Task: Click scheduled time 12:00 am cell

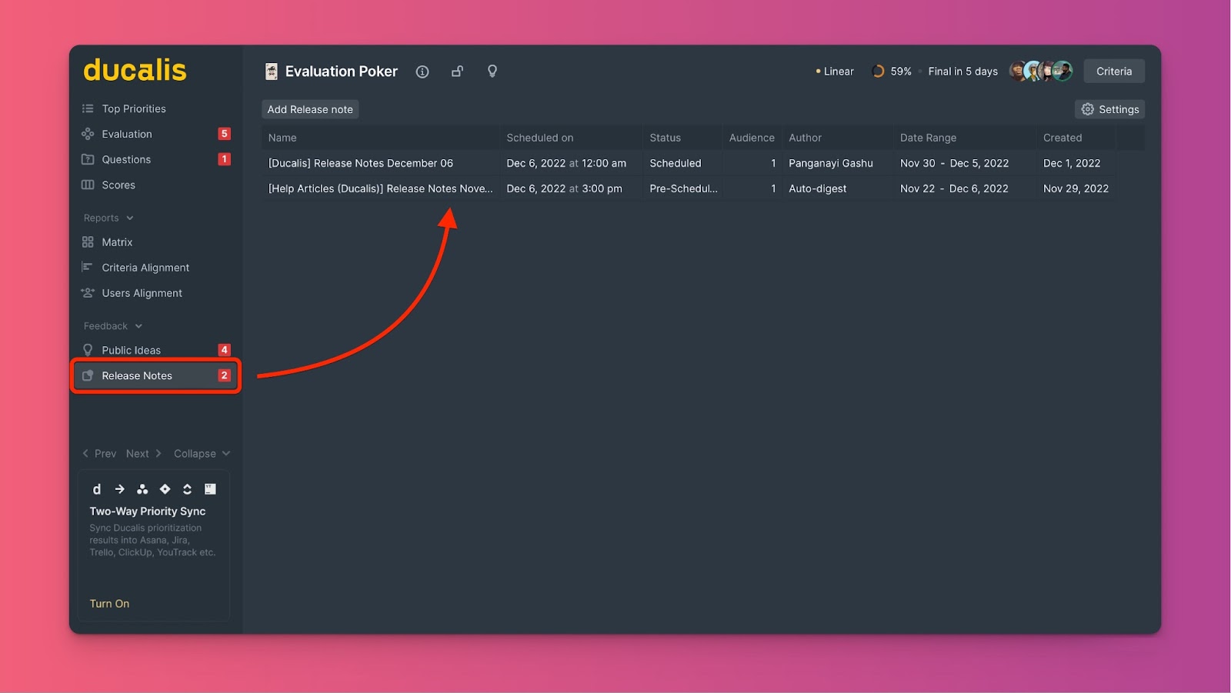Action: (x=566, y=163)
